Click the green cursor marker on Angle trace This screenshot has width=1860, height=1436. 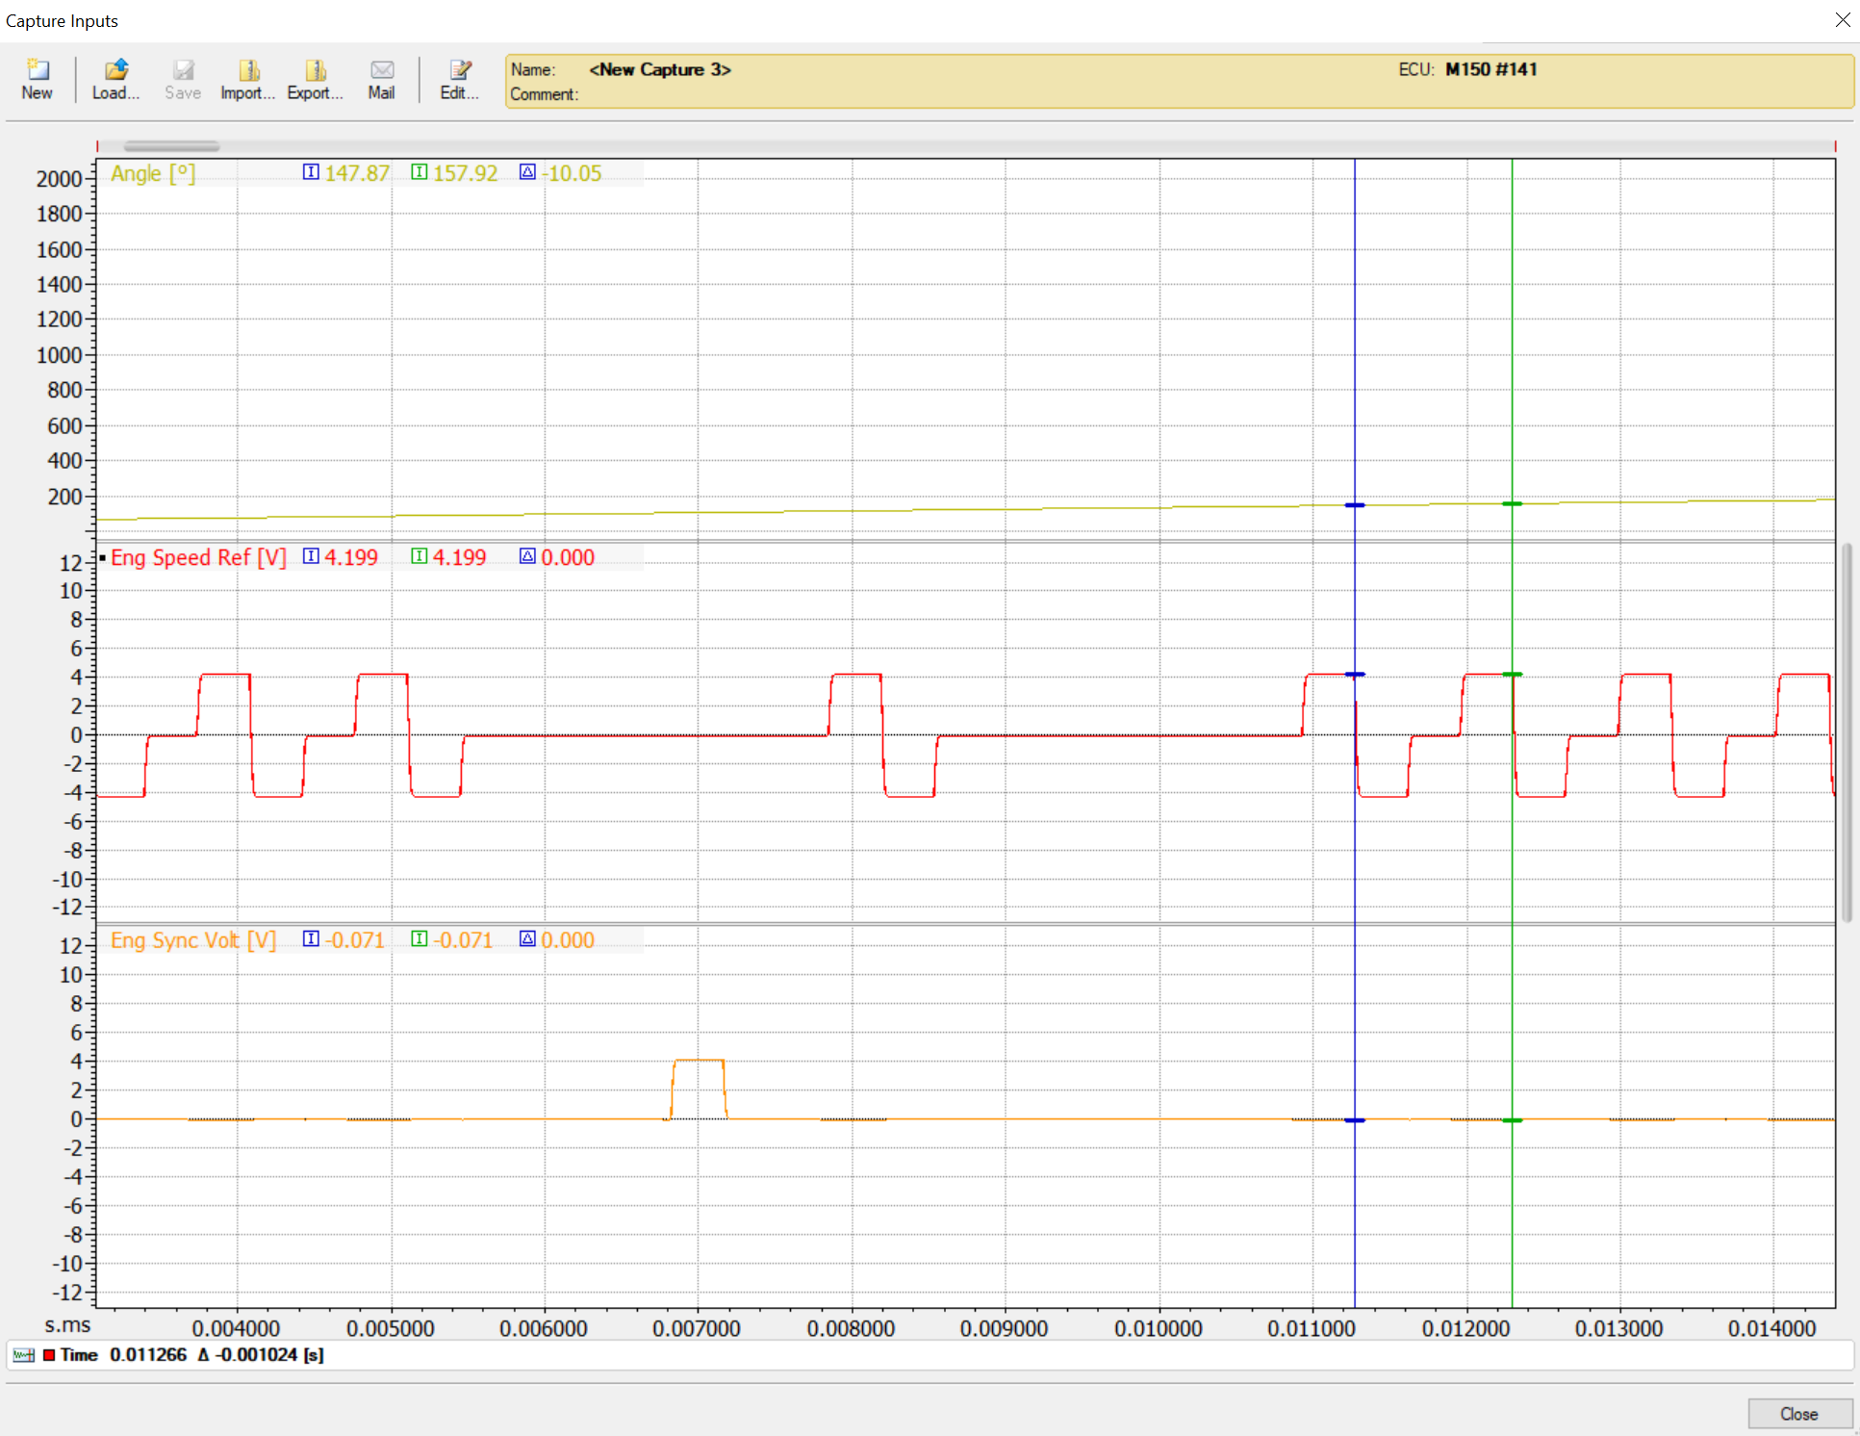1513,503
